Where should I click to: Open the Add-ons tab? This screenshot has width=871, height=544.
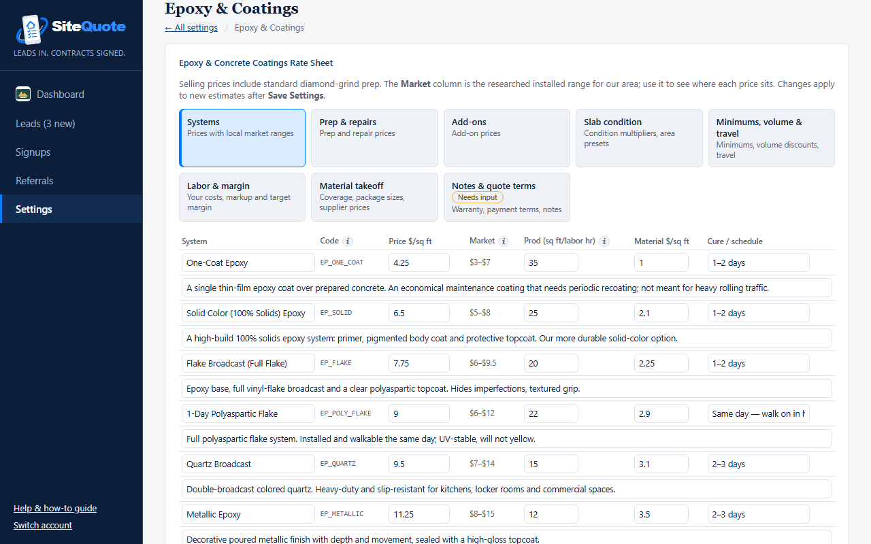(x=507, y=138)
